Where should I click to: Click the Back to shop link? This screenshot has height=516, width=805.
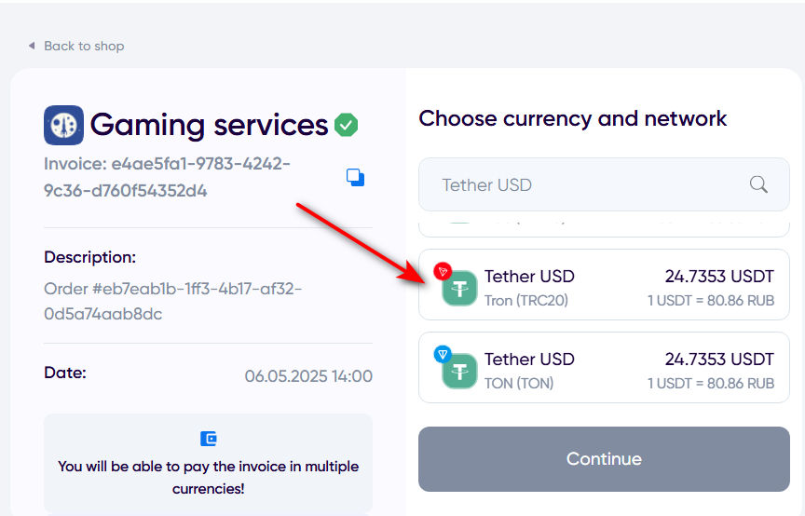click(x=83, y=46)
